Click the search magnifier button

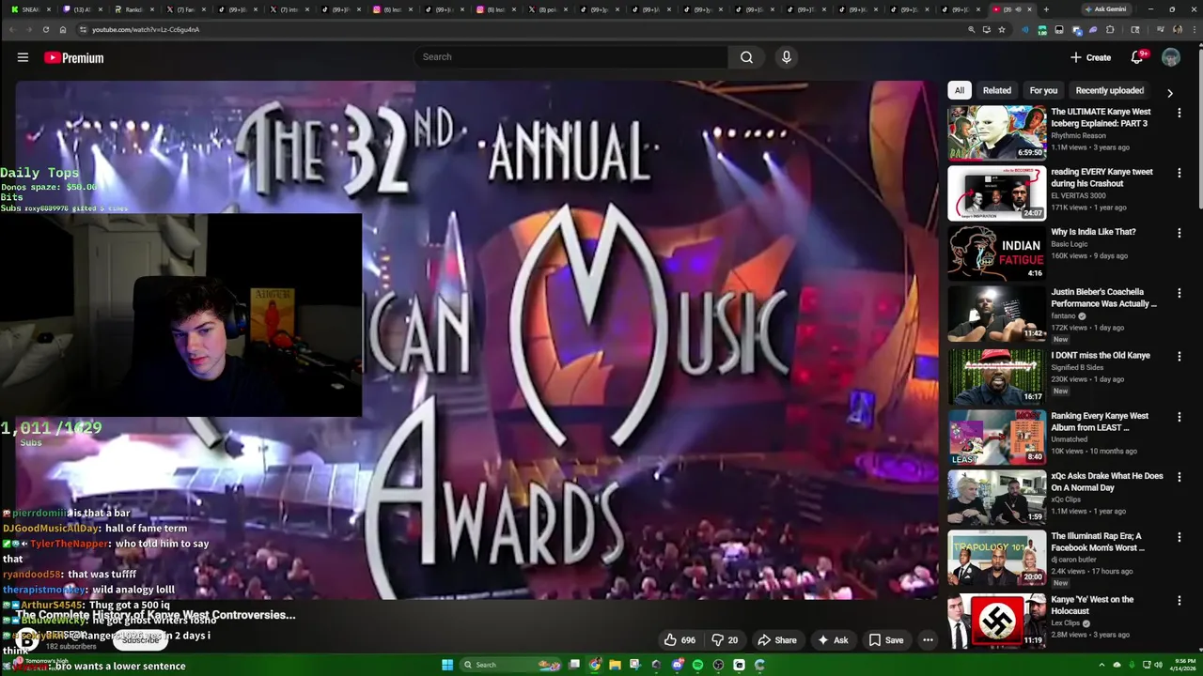[746, 57]
